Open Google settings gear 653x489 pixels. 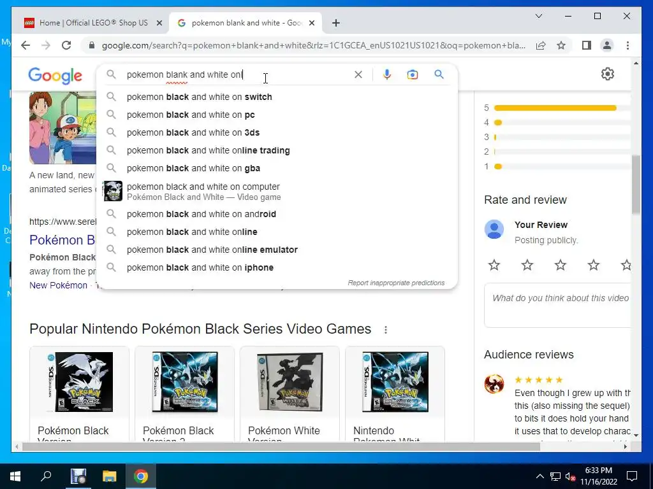608,74
